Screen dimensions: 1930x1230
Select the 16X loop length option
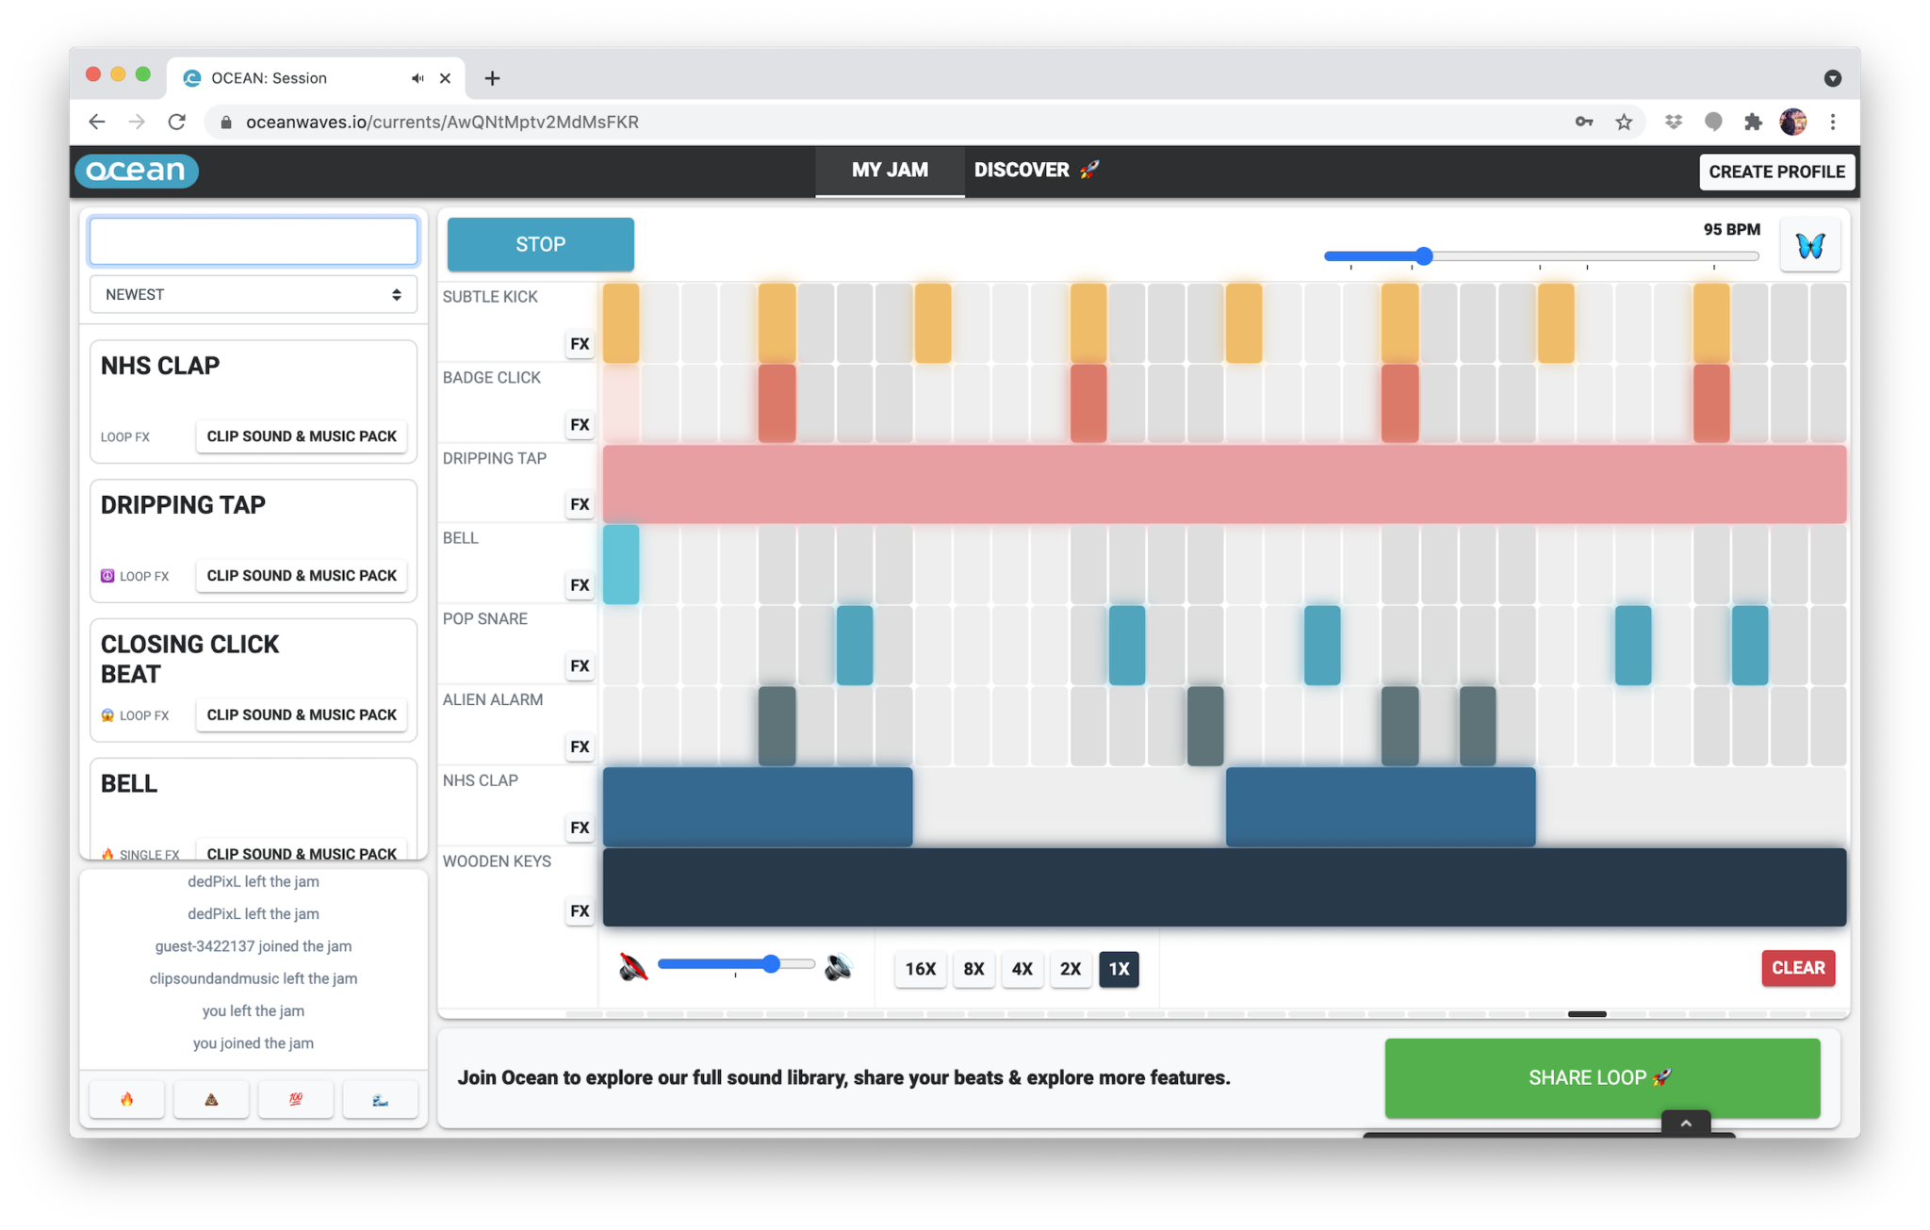pyautogui.click(x=920, y=968)
